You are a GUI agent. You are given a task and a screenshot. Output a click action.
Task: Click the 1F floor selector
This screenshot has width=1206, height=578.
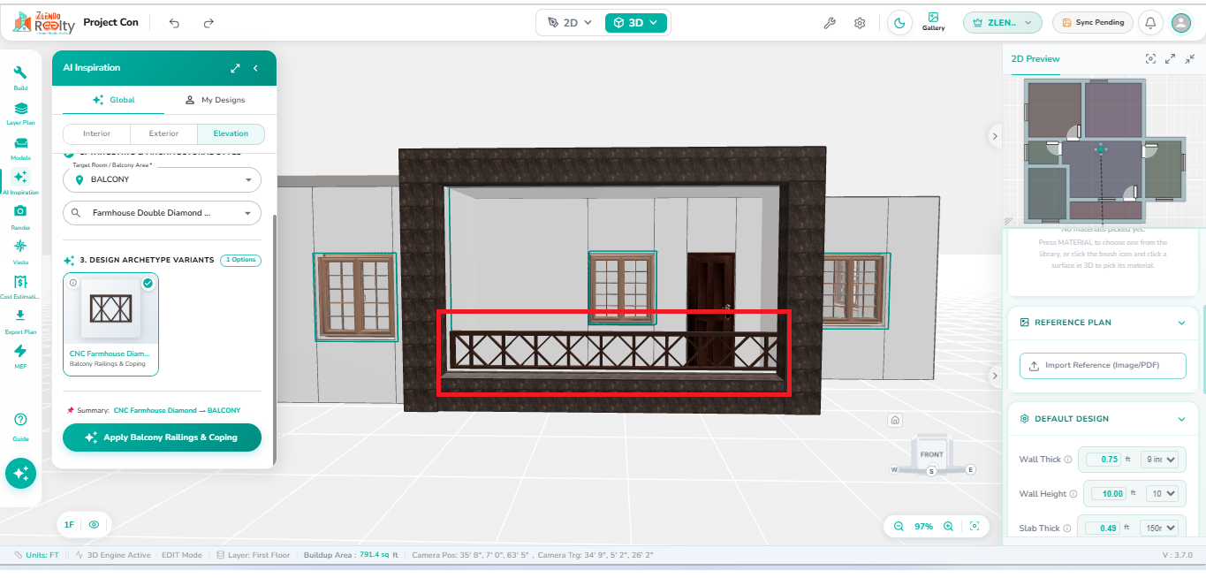point(69,525)
